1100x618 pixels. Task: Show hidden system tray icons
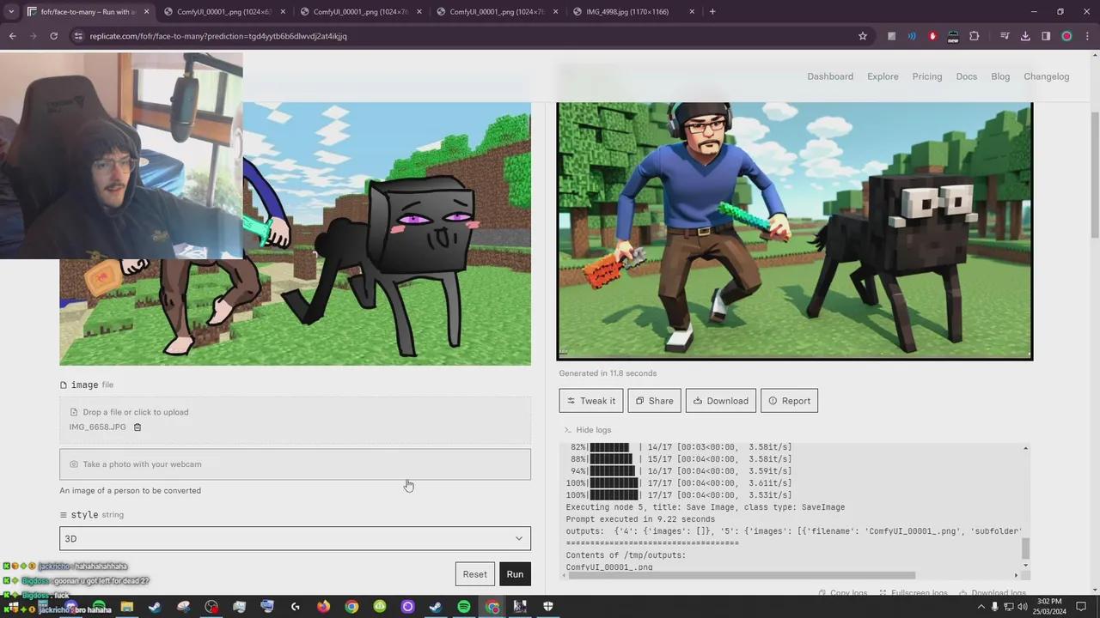980,607
